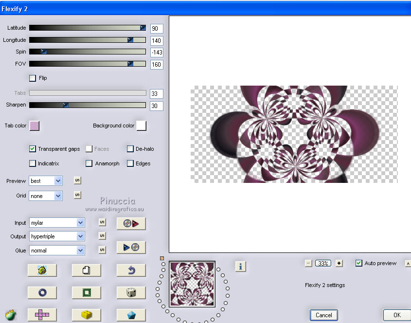Toggle the Faces checkbox

point(89,149)
